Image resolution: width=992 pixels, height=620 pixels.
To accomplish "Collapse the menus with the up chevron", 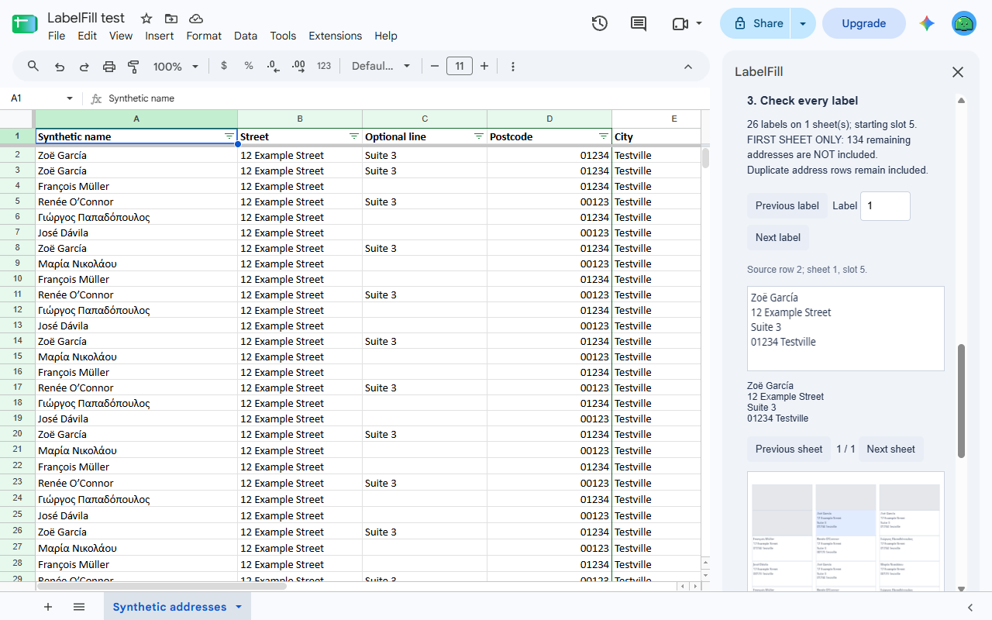I will 688,67.
